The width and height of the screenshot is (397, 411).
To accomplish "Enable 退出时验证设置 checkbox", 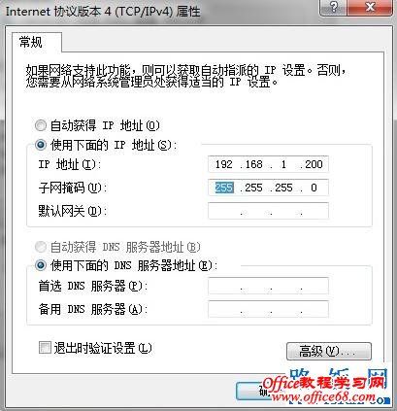I will 45,348.
